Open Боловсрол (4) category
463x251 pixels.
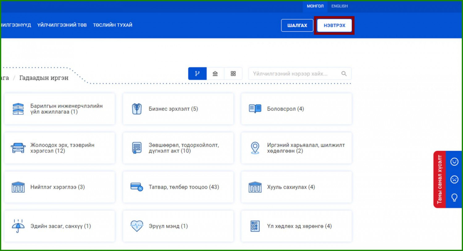[296, 109]
